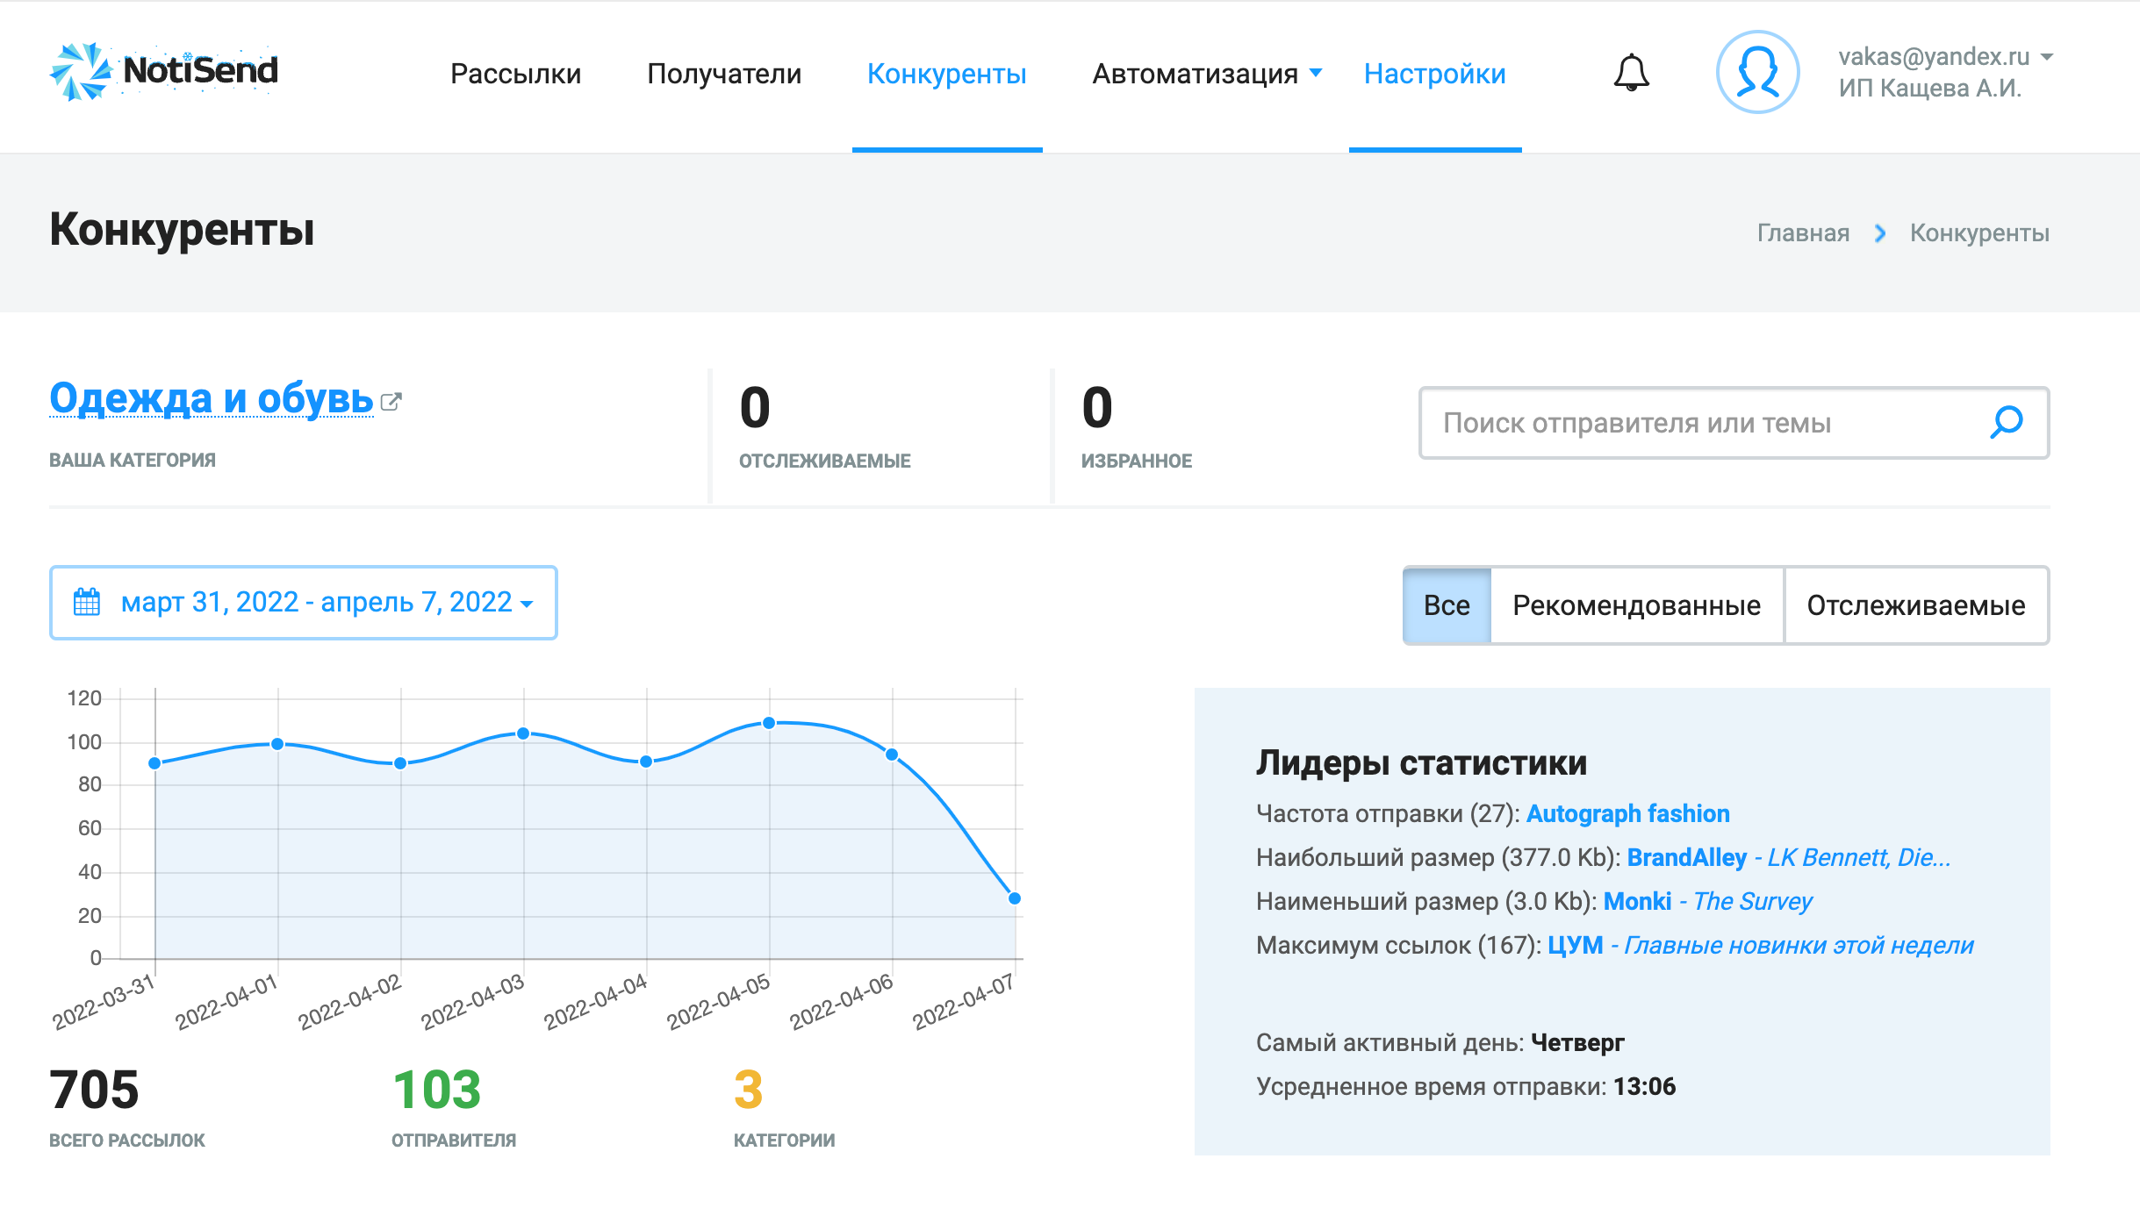
Task: Go to the "Получатели" section
Action: click(724, 74)
